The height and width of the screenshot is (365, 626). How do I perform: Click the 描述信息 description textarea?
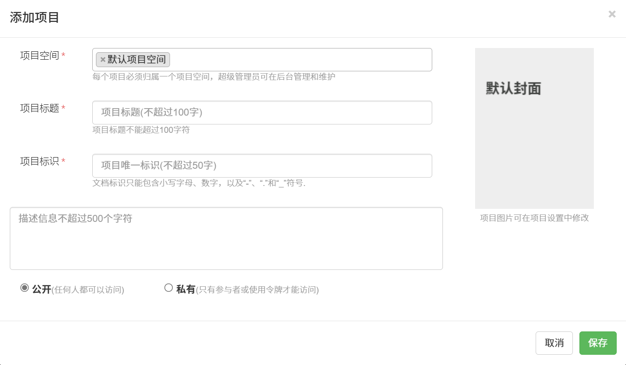[226, 238]
